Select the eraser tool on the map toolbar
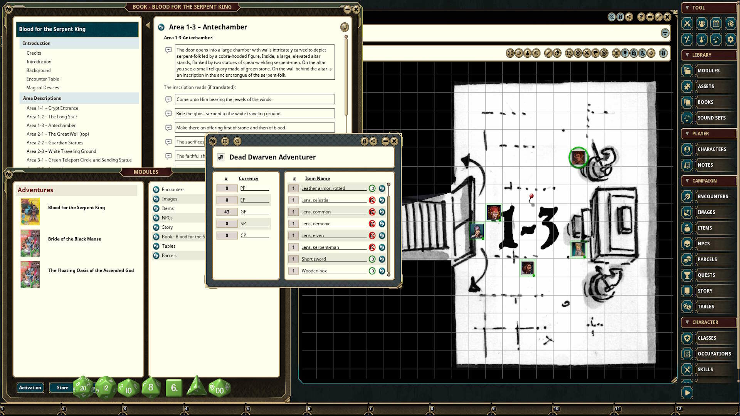740x416 pixels. pos(557,54)
